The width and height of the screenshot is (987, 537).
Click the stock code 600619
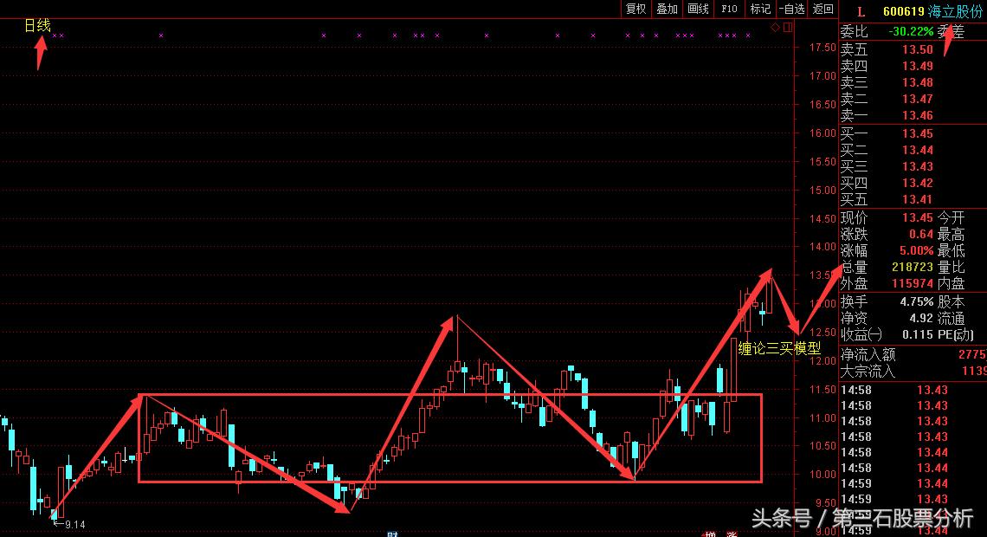click(903, 12)
